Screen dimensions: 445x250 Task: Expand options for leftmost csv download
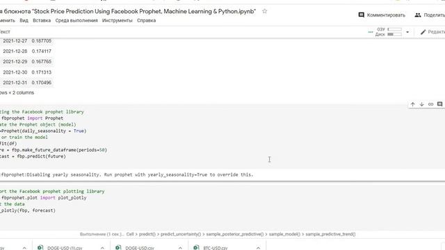click(x=24, y=248)
